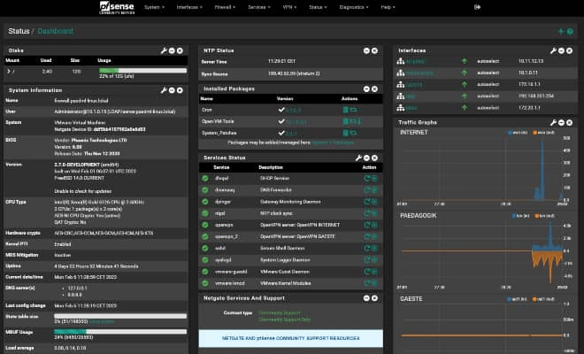584x354 pixels.
Task: Open the dashboard help question-mark icon
Action: tap(570, 31)
